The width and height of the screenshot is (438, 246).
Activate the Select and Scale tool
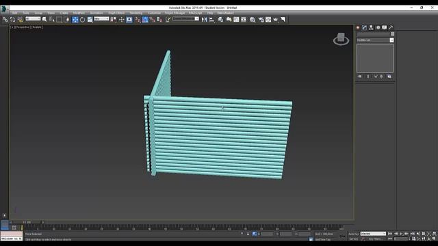pos(90,20)
